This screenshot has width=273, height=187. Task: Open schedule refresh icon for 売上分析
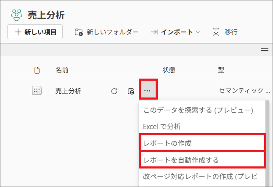(131, 91)
